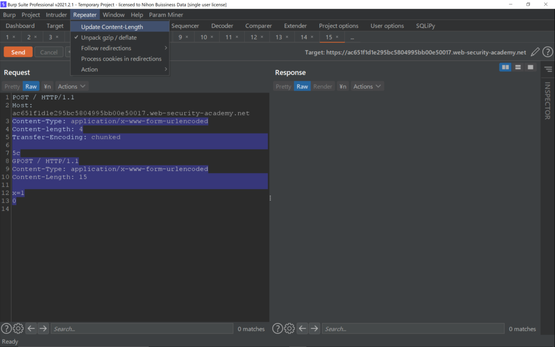
Task: Select Pretty view in Request pane
Action: tap(12, 87)
